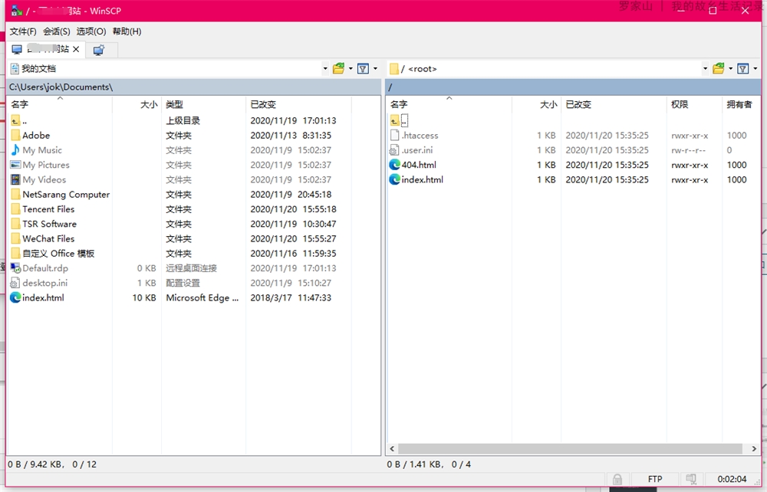This screenshot has width=767, height=492.
Task: Click 远程桌面连接 type of Default.rdp
Action: [x=191, y=268]
